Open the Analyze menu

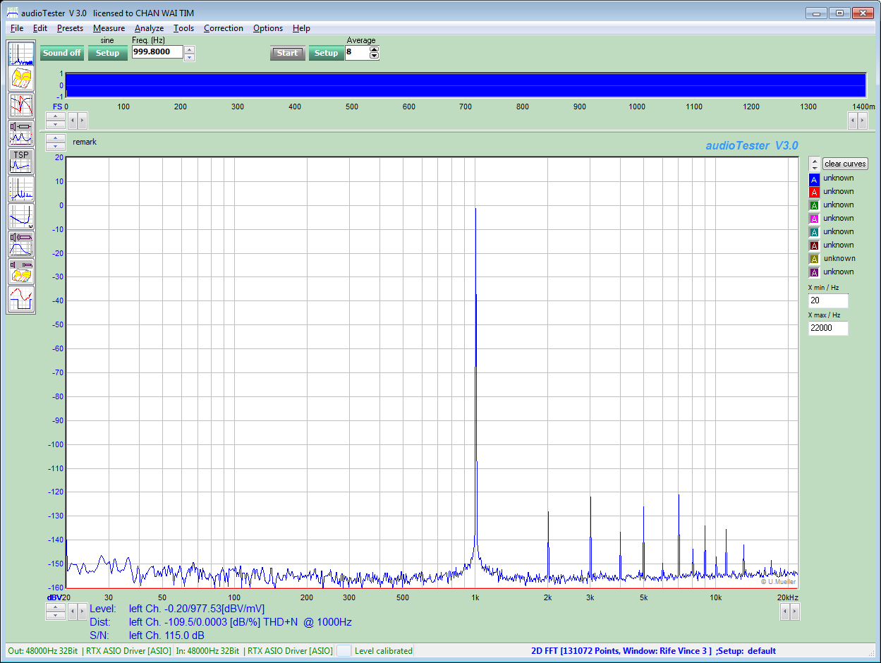(x=149, y=28)
